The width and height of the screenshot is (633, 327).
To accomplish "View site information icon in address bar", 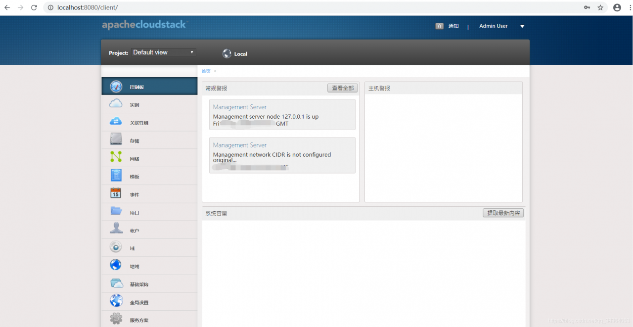I will [51, 7].
